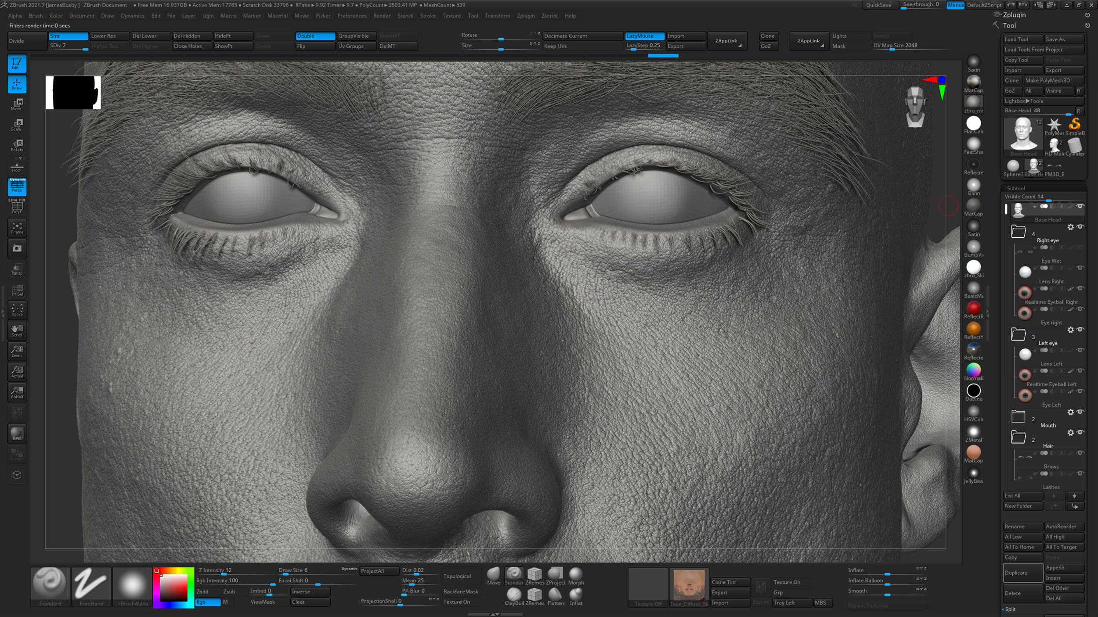Toggle visibility of the Base Head subtool
The height and width of the screenshot is (617, 1098).
[1080, 206]
